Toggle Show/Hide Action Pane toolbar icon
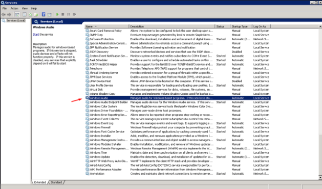The width and height of the screenshot is (322, 189). click(49, 14)
